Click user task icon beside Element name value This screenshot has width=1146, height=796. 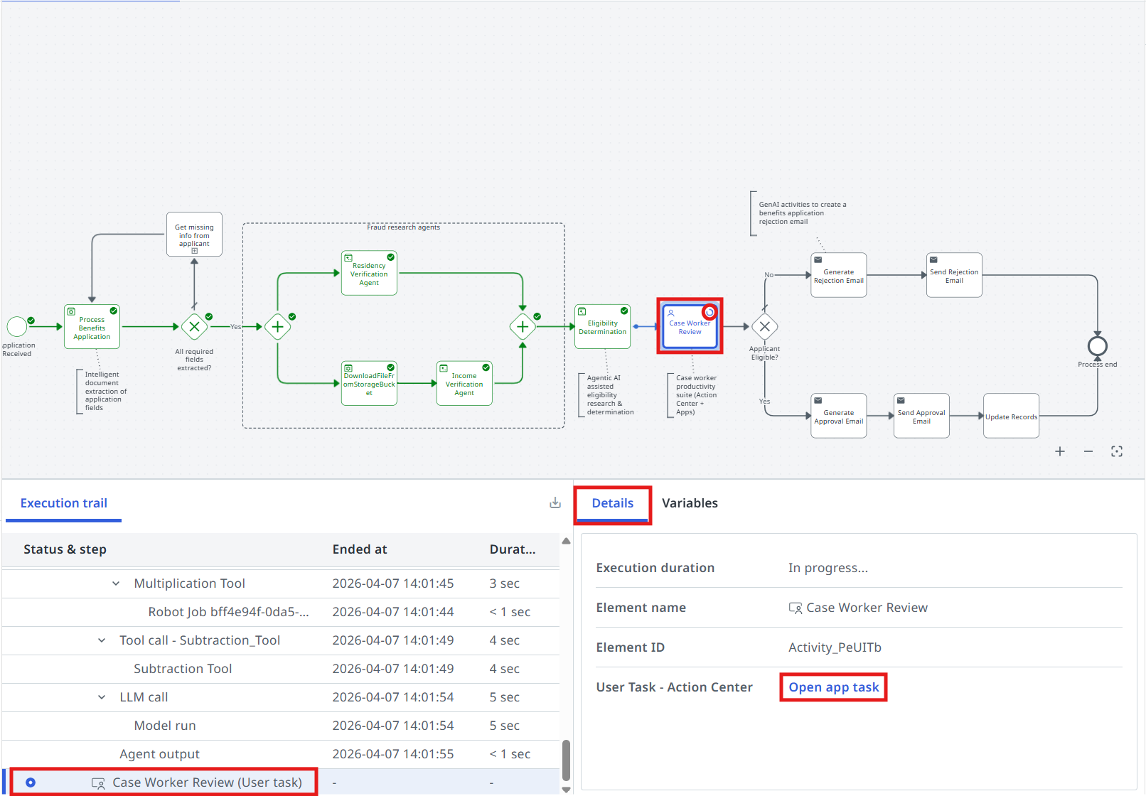click(796, 608)
